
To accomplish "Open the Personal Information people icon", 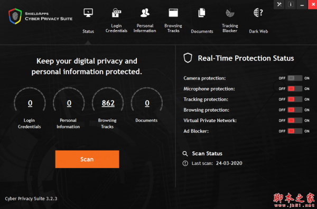I will 145,13.
